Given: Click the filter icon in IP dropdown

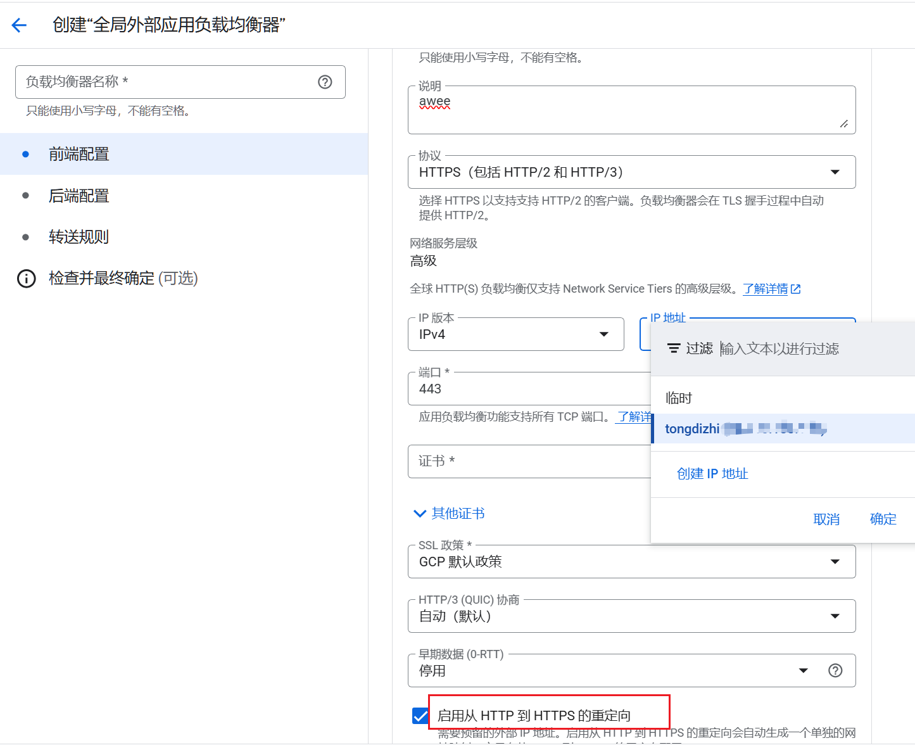Looking at the screenshot, I should [x=674, y=348].
